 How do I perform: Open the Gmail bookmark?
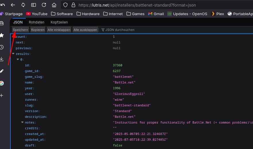156,14
